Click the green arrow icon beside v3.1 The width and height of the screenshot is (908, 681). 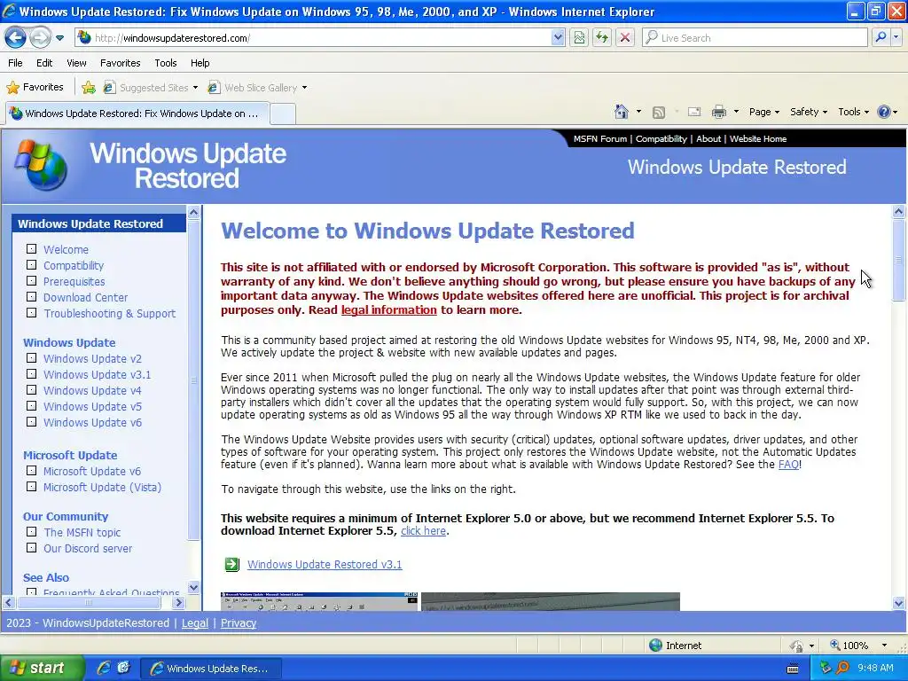(x=231, y=564)
